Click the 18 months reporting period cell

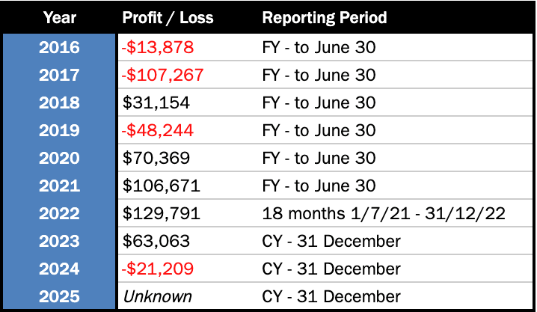tap(384, 214)
